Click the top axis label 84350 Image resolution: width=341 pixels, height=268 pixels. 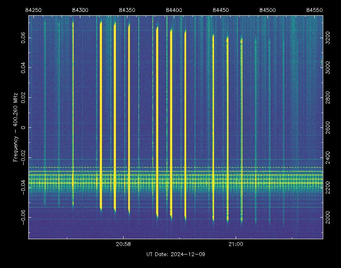pyautogui.click(x=127, y=10)
